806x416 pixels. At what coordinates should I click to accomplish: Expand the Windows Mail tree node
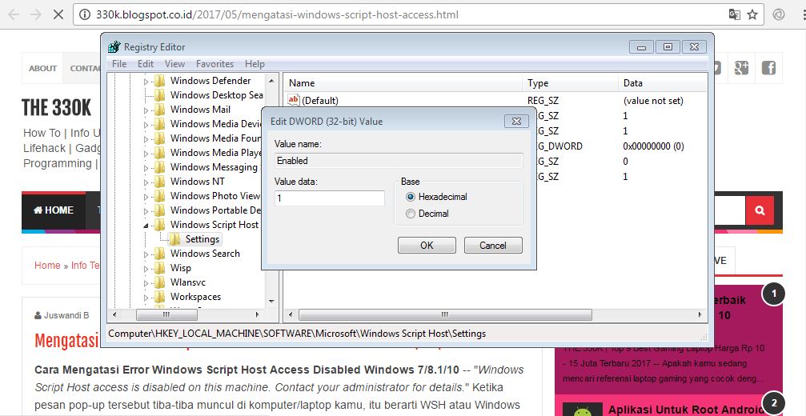(x=146, y=110)
